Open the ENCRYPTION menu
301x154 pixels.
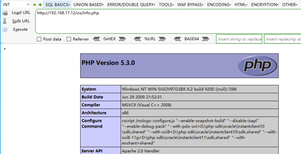[265, 4]
